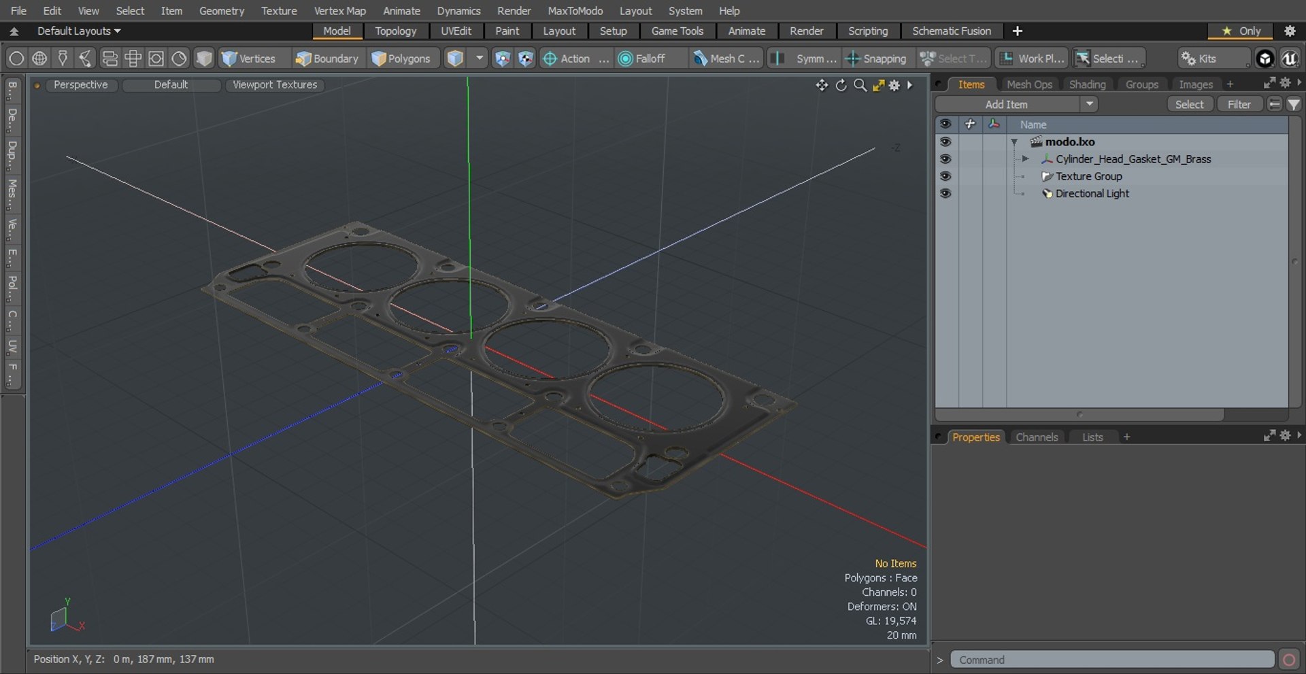Click the Command input field
This screenshot has height=674, width=1306.
(x=1111, y=660)
